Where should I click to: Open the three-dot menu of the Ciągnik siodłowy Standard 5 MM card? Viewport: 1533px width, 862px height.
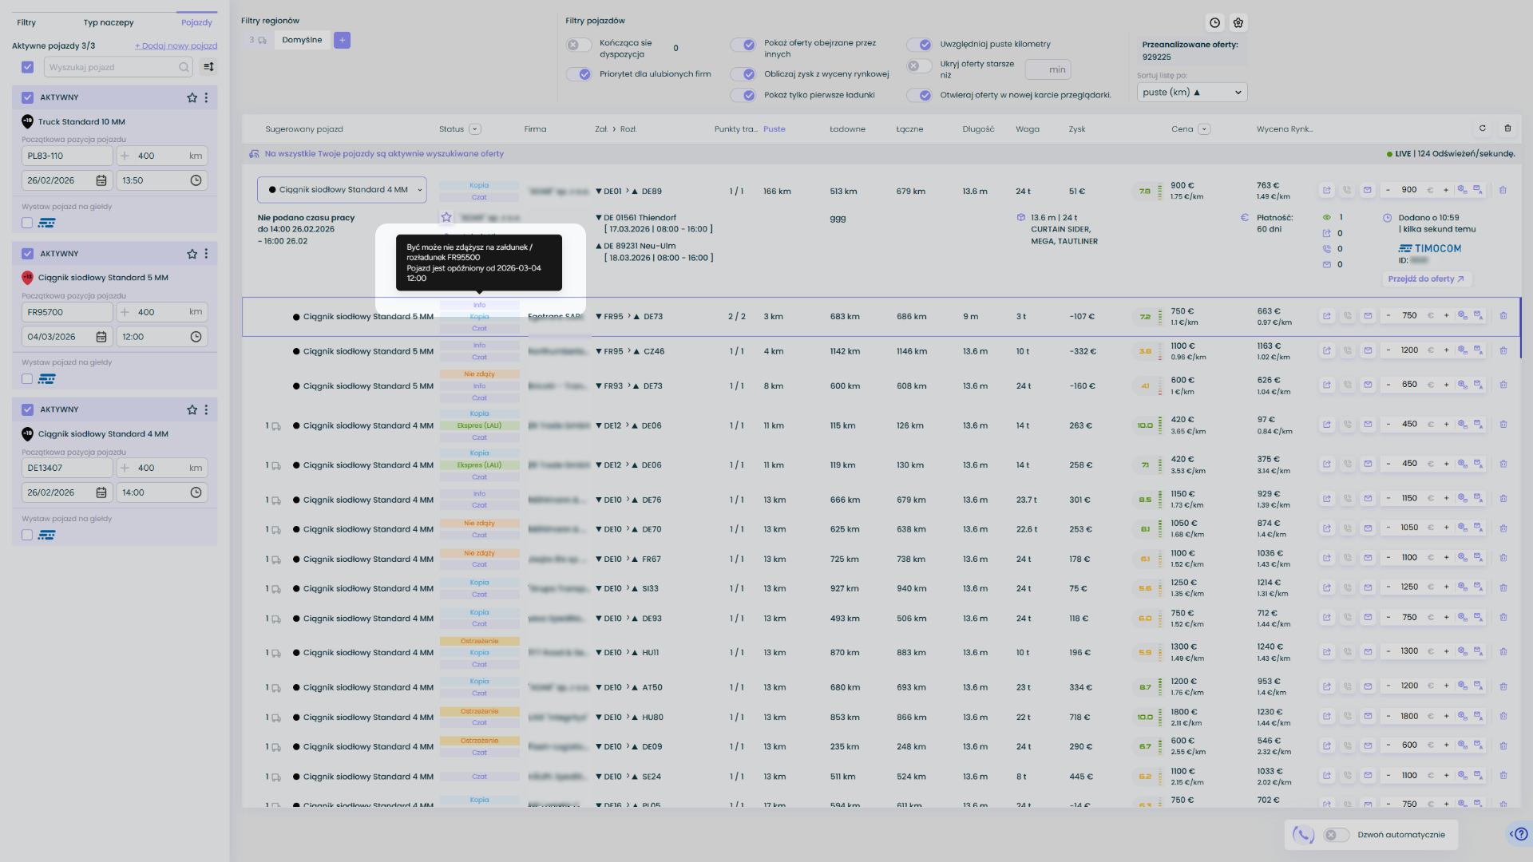click(x=206, y=254)
